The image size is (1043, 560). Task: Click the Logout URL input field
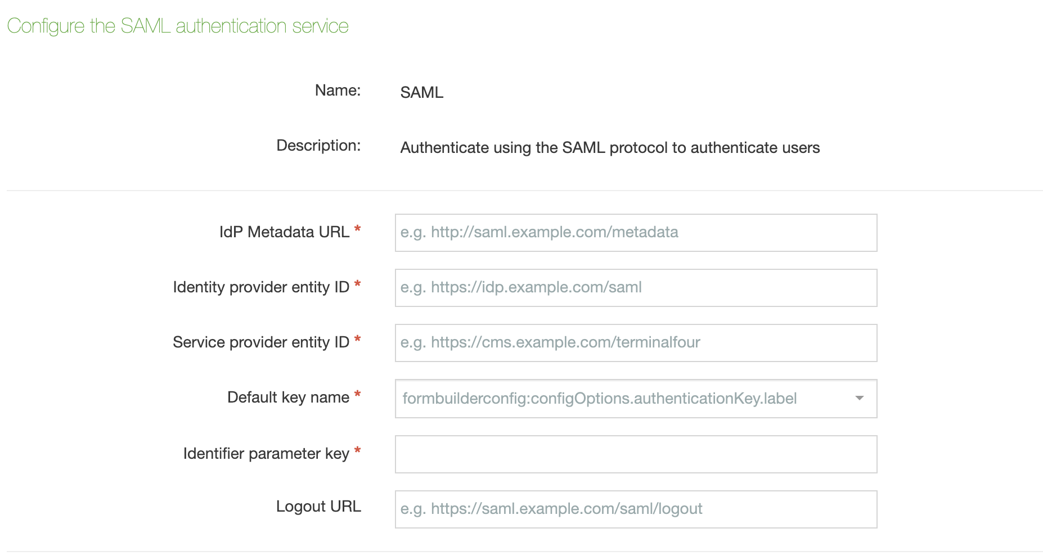(636, 509)
